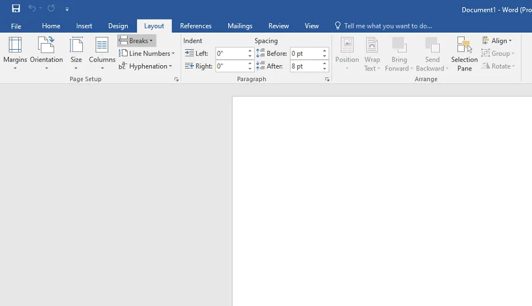Launch the Page Setup dialog box
This screenshot has width=532, height=306.
(x=176, y=79)
